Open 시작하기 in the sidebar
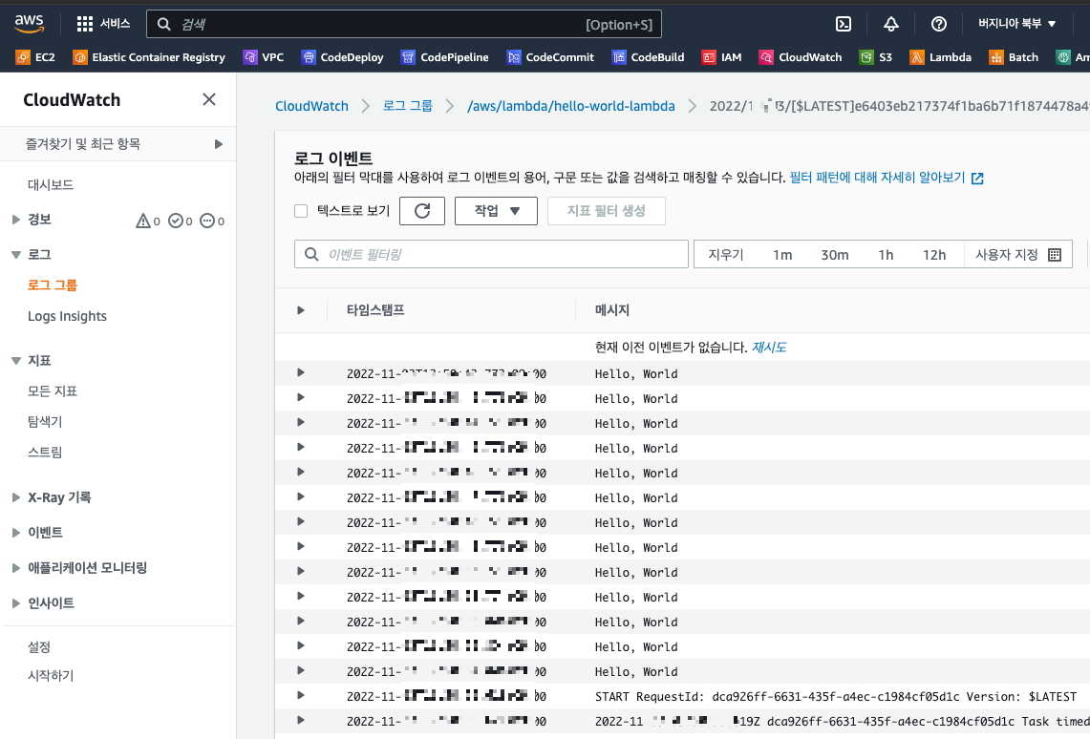The image size is (1090, 739). pyautogui.click(x=51, y=675)
